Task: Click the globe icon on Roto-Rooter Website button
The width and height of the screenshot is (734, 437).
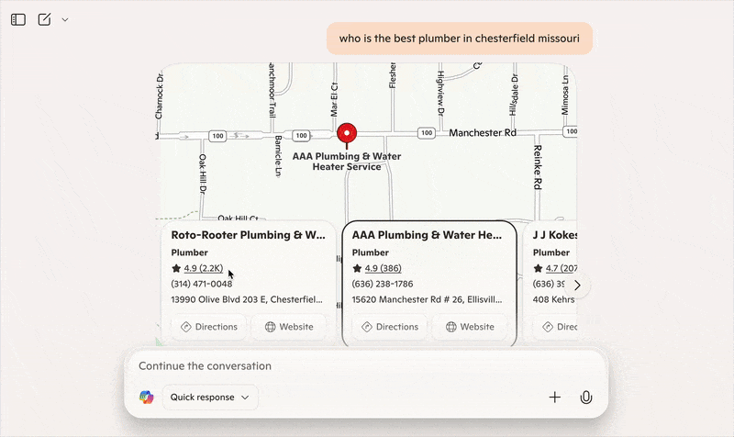Action: click(x=270, y=327)
